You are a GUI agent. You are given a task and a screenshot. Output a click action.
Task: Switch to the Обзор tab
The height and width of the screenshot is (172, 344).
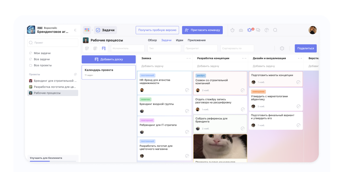[152, 40]
